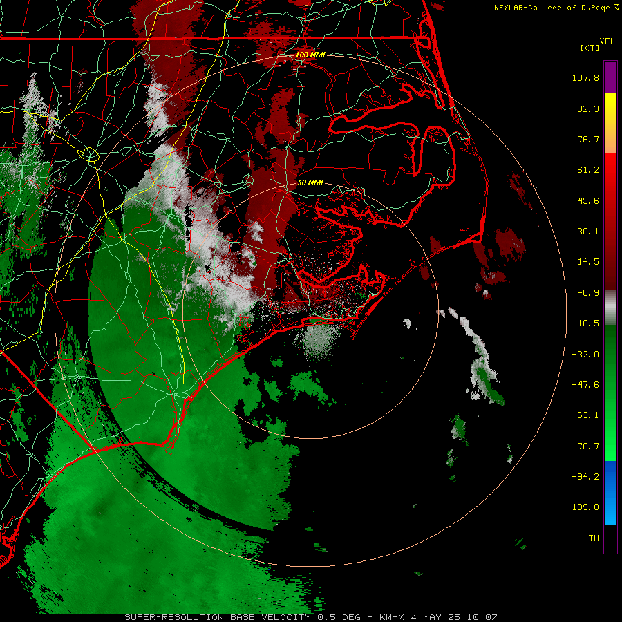
Task: Click the gray near-zero segment of the color bar
Action: [x=610, y=308]
